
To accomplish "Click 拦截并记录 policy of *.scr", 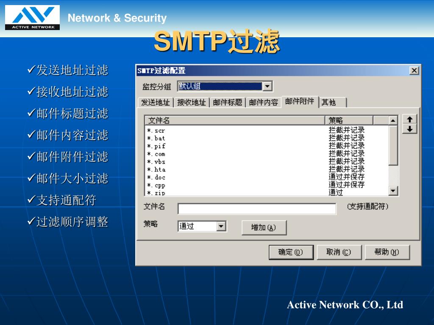I will (x=347, y=130).
